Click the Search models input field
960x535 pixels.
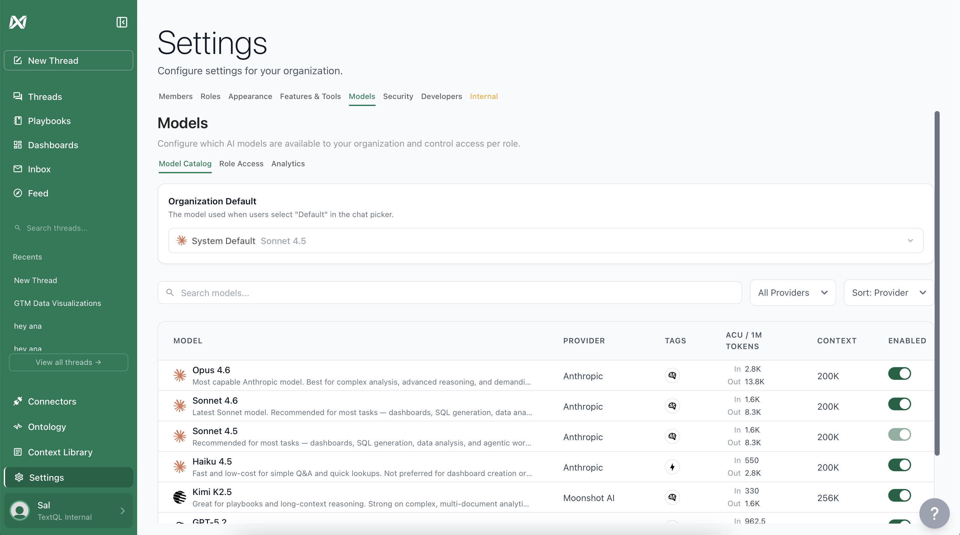[x=449, y=293]
